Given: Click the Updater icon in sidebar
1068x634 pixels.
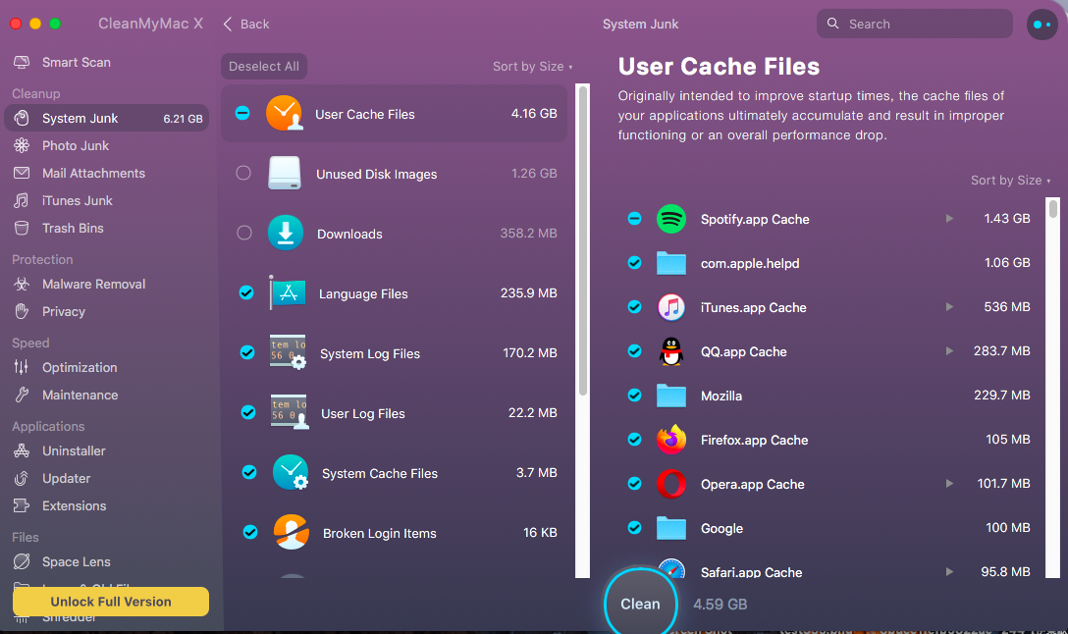Looking at the screenshot, I should (22, 478).
